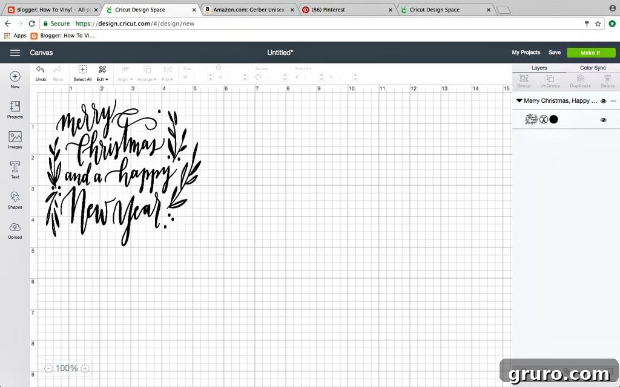Click the scissors cut icon on the layer
Image resolution: width=620 pixels, height=387 pixels.
point(544,119)
